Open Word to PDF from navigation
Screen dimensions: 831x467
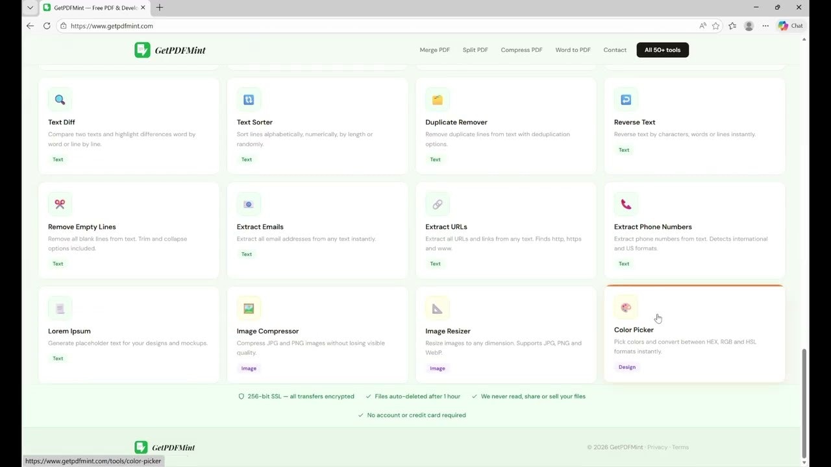click(573, 50)
